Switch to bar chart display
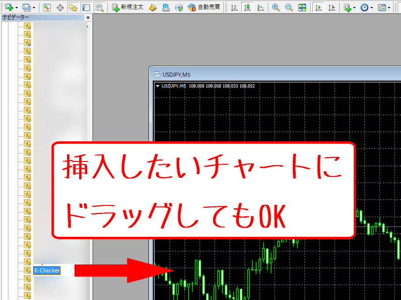The width and height of the screenshot is (401, 300). [x=234, y=7]
